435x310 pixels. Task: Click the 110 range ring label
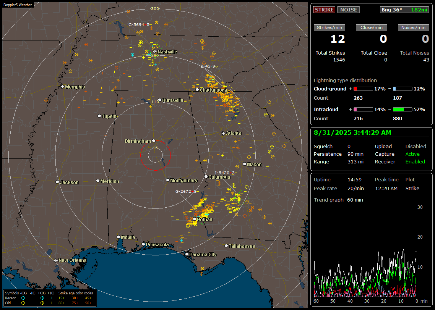click(x=155, y=102)
